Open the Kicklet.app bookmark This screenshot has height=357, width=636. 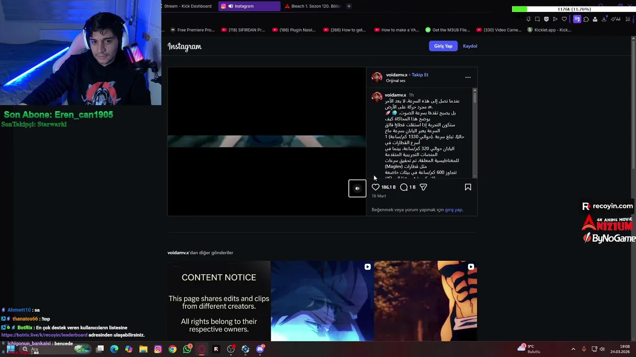coord(549,30)
